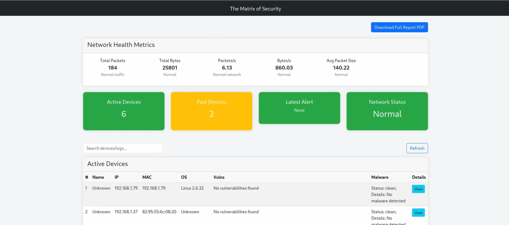Click the Bytes/s metric showing 860.03
509x225 pixels.
click(x=284, y=67)
